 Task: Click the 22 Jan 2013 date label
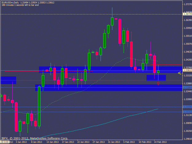[83, 142]
